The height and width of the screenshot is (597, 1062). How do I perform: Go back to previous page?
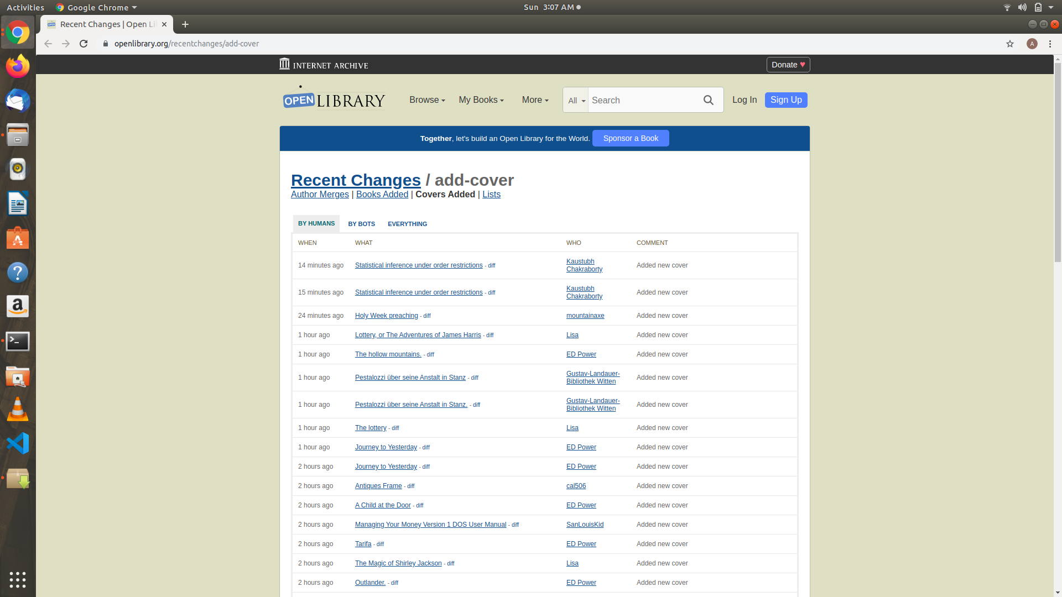click(48, 44)
